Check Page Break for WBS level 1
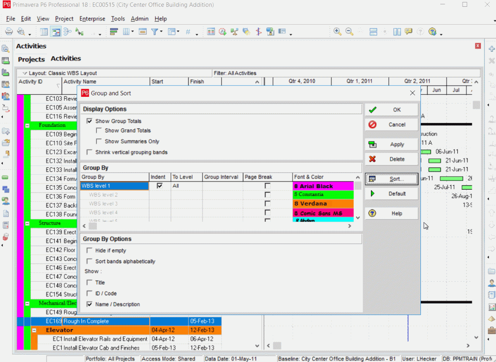The width and height of the screenshot is (496, 362). (x=267, y=186)
